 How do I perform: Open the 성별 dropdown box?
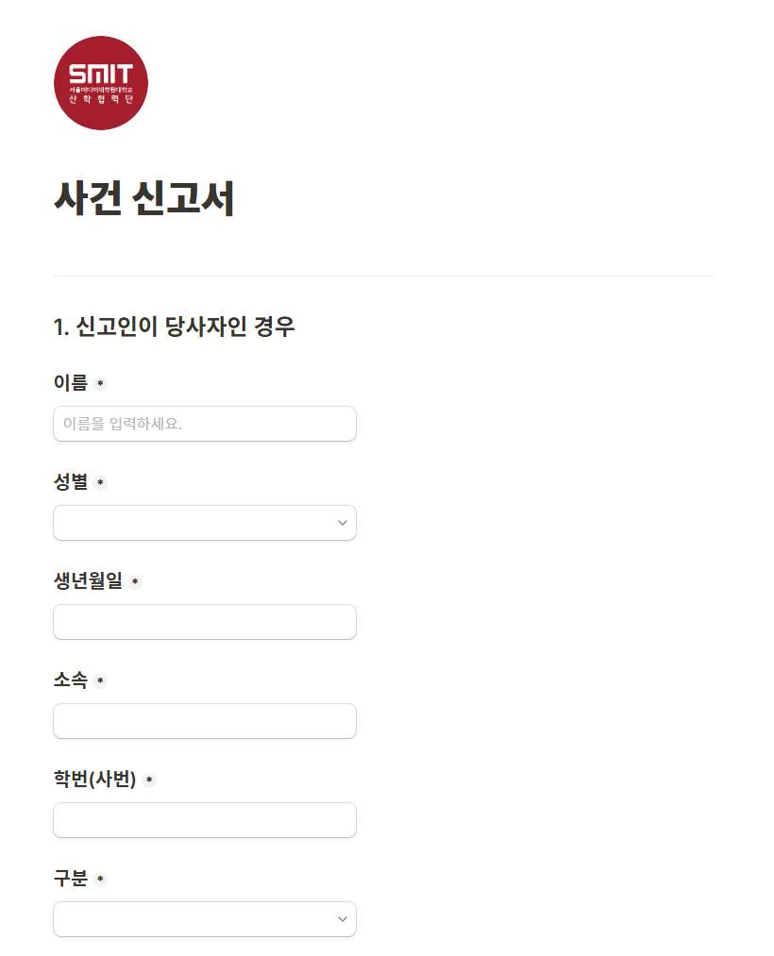[x=205, y=523]
